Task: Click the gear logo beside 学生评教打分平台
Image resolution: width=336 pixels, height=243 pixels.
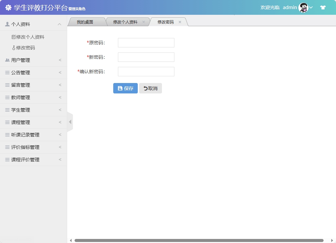Action: (8, 7)
